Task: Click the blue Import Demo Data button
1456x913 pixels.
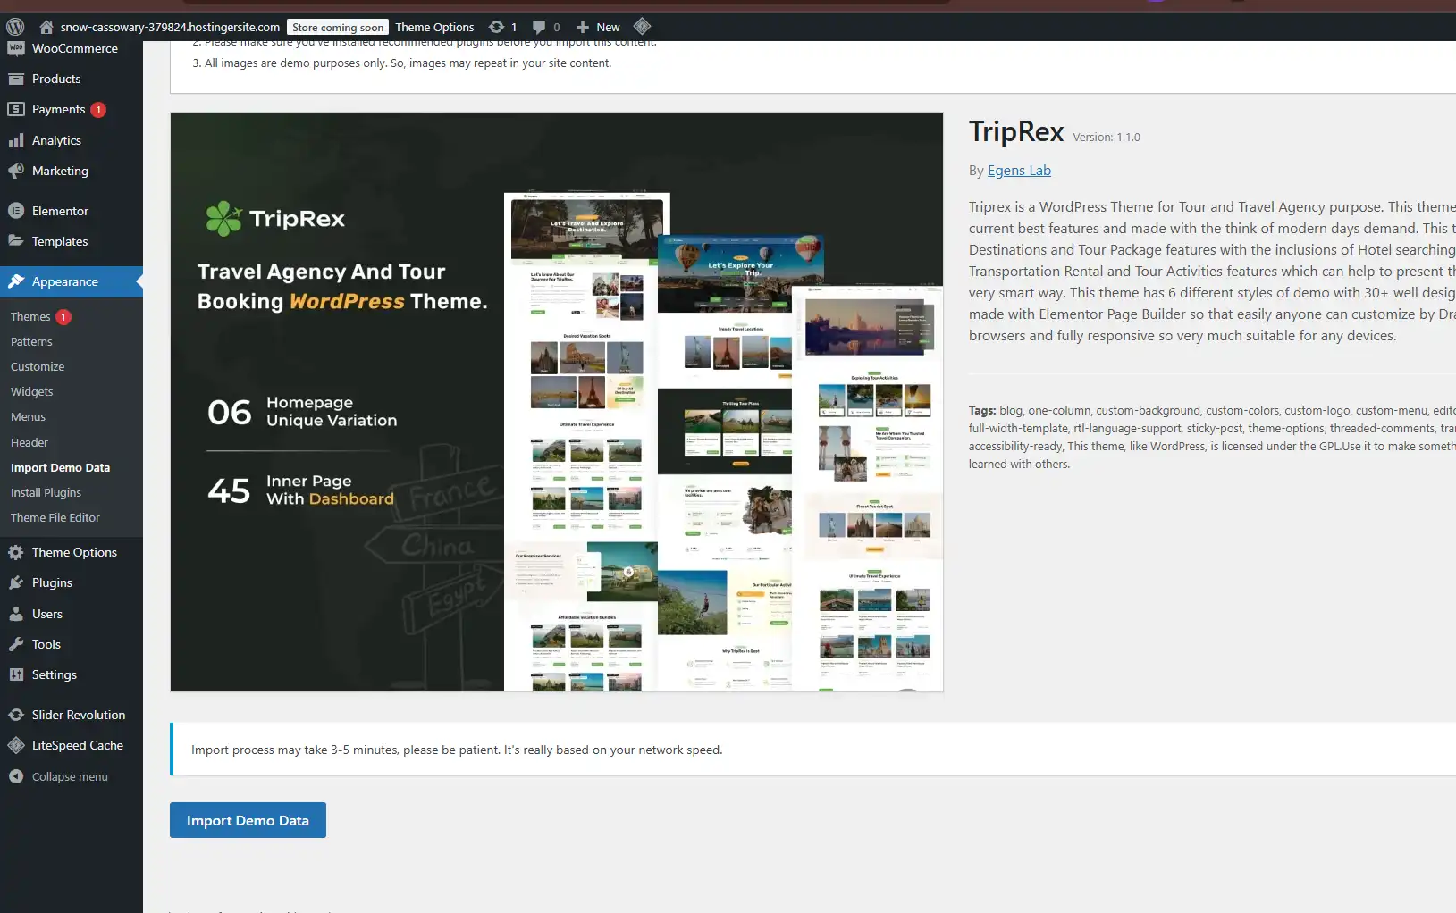Action: pos(248,820)
